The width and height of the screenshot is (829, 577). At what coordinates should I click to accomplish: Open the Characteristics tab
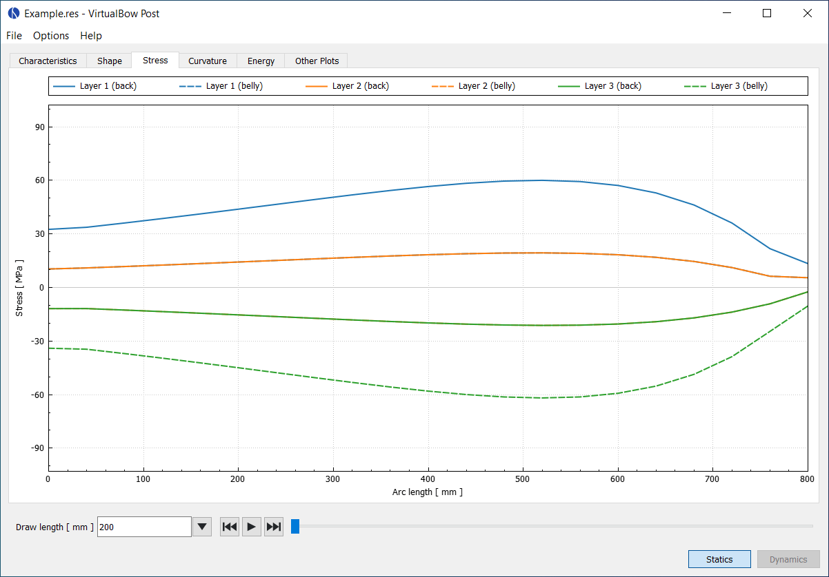tap(47, 61)
